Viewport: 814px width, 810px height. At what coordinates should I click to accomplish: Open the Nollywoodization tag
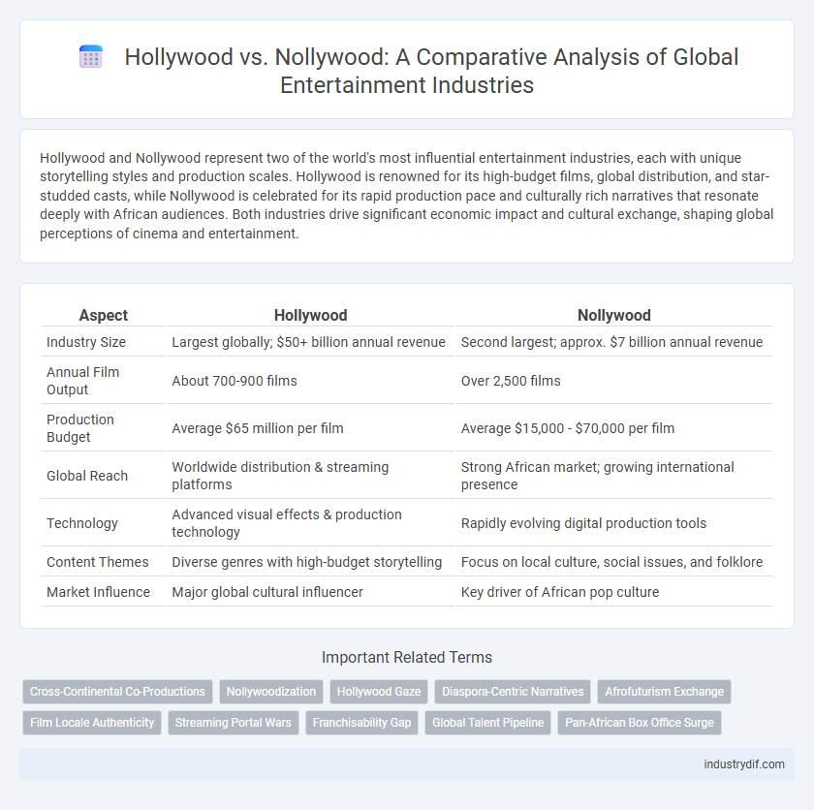tap(271, 692)
